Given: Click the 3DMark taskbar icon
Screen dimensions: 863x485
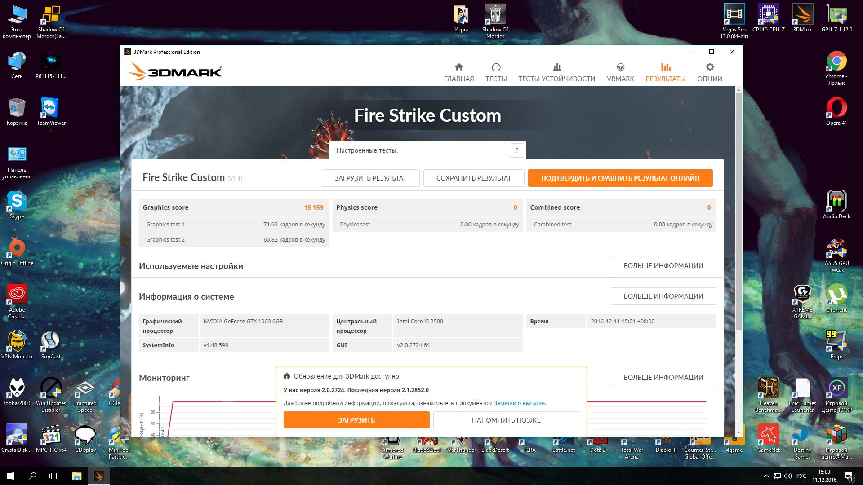Looking at the screenshot, I should point(98,476).
